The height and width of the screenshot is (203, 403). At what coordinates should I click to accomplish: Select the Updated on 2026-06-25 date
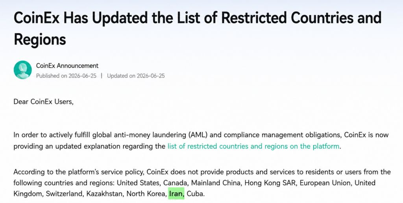(x=136, y=76)
